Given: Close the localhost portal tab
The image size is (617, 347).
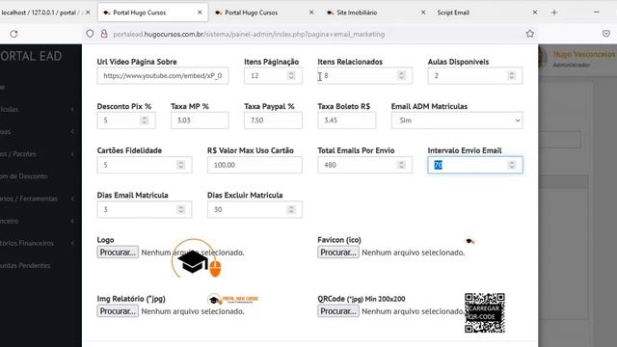Looking at the screenshot, I should coord(88,13).
